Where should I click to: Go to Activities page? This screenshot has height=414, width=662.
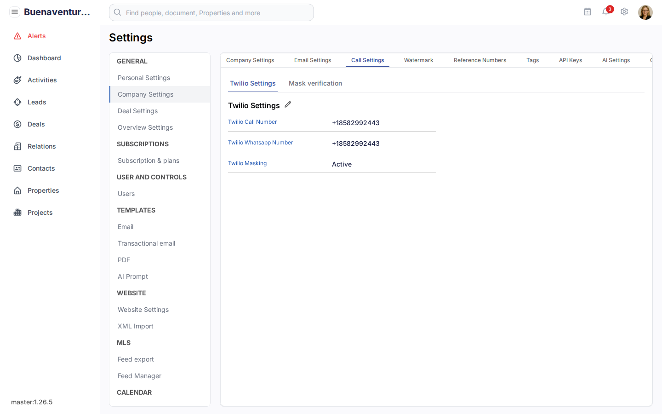(42, 80)
